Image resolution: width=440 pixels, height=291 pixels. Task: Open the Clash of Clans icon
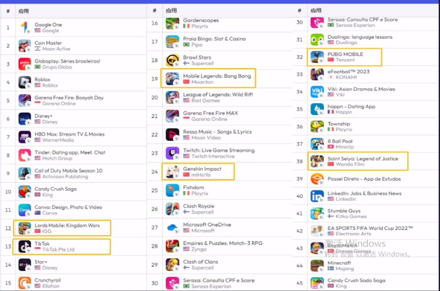pos(172,265)
